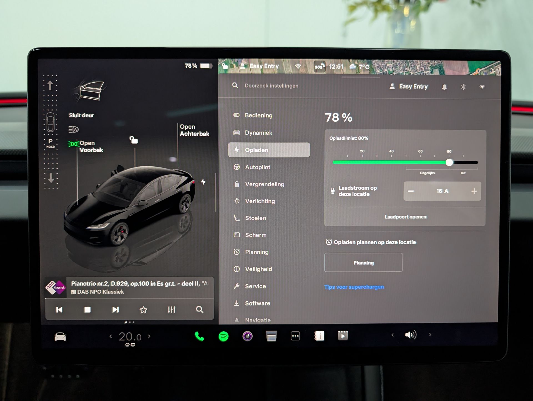Open Tips voor superchargen link
The width and height of the screenshot is (533, 401).
point(354,287)
